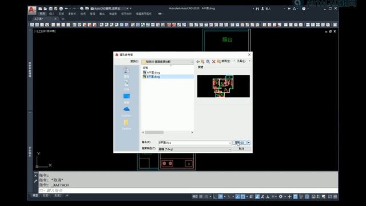The width and height of the screenshot is (366, 206).
Task: Open the polar tracking settings dropdown arrow
Action: (225, 197)
